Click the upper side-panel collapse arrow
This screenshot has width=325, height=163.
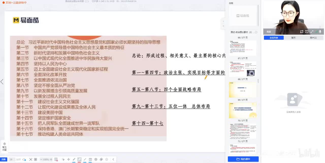223,21
